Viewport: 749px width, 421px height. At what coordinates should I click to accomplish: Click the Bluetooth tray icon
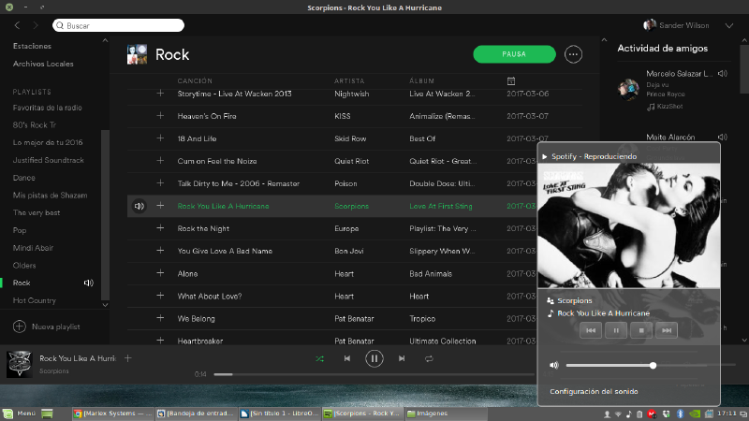pyautogui.click(x=681, y=414)
